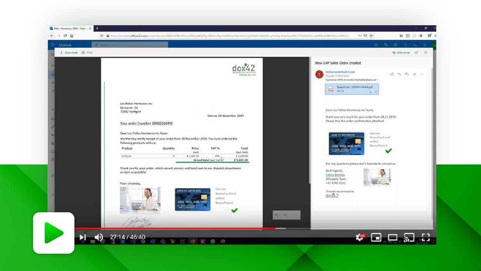This screenshot has height=271, width=481.
Task: Toggle theater mode in video player
Action: [393, 237]
